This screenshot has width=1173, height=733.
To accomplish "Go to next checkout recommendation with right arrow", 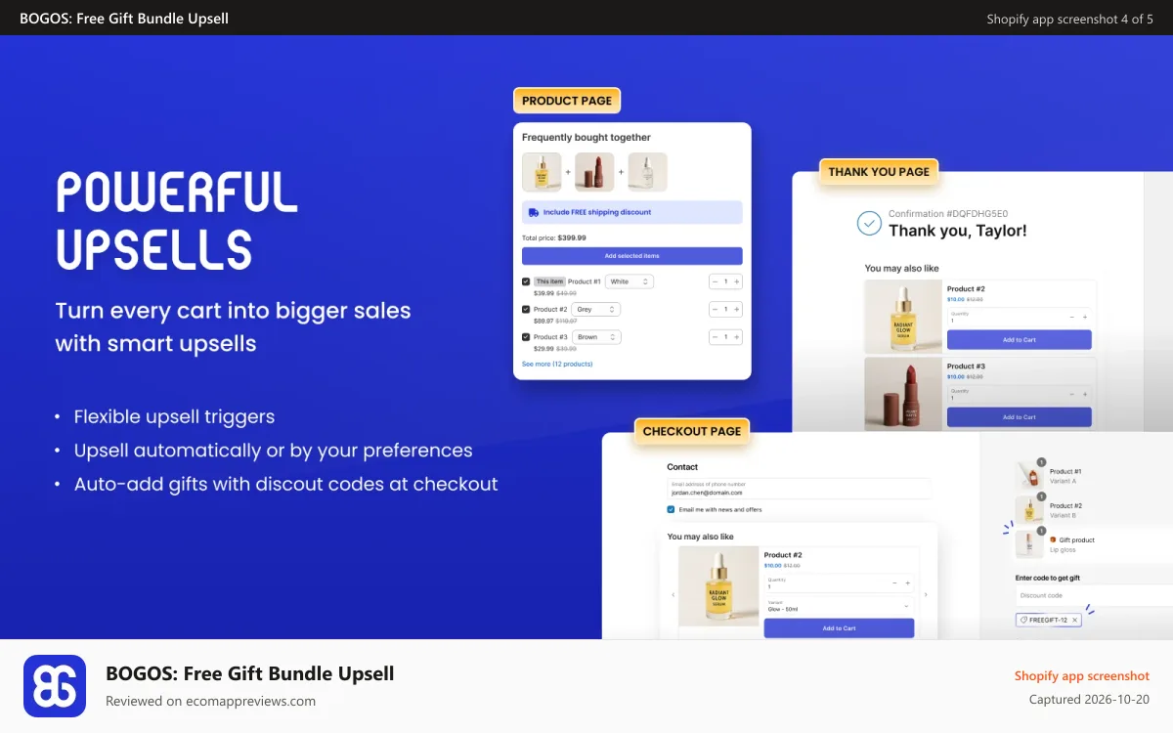I will 926,594.
